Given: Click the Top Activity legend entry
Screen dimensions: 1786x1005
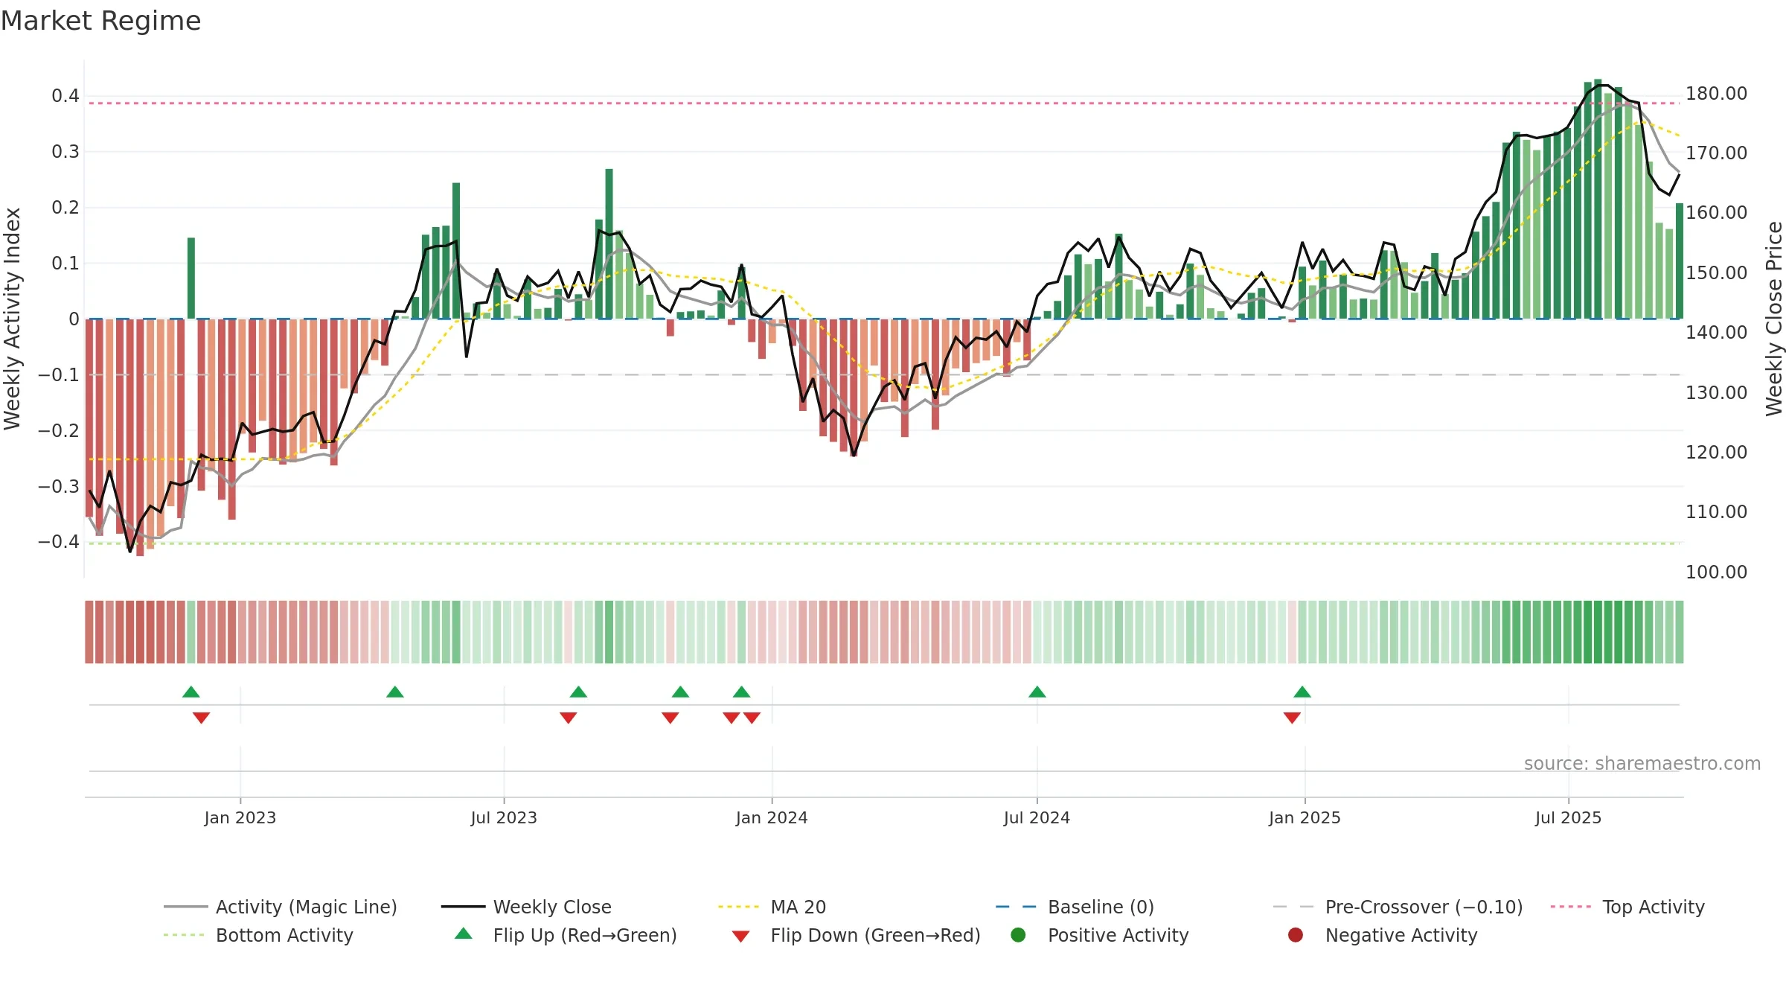Looking at the screenshot, I should point(1627,907).
